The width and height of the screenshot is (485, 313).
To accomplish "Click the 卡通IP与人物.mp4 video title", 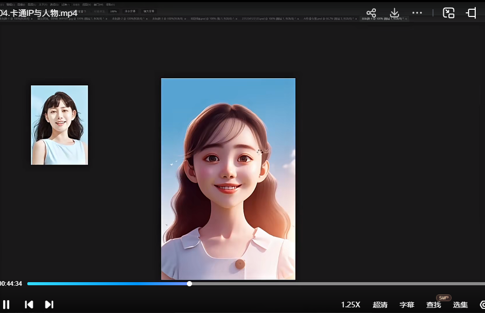I will pos(38,13).
